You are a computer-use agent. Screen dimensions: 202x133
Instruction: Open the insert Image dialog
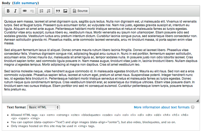point(65,11)
